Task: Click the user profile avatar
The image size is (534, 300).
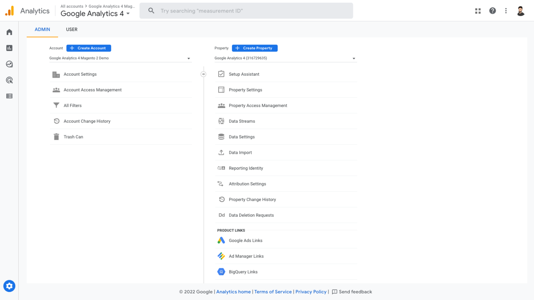Action: (520, 11)
